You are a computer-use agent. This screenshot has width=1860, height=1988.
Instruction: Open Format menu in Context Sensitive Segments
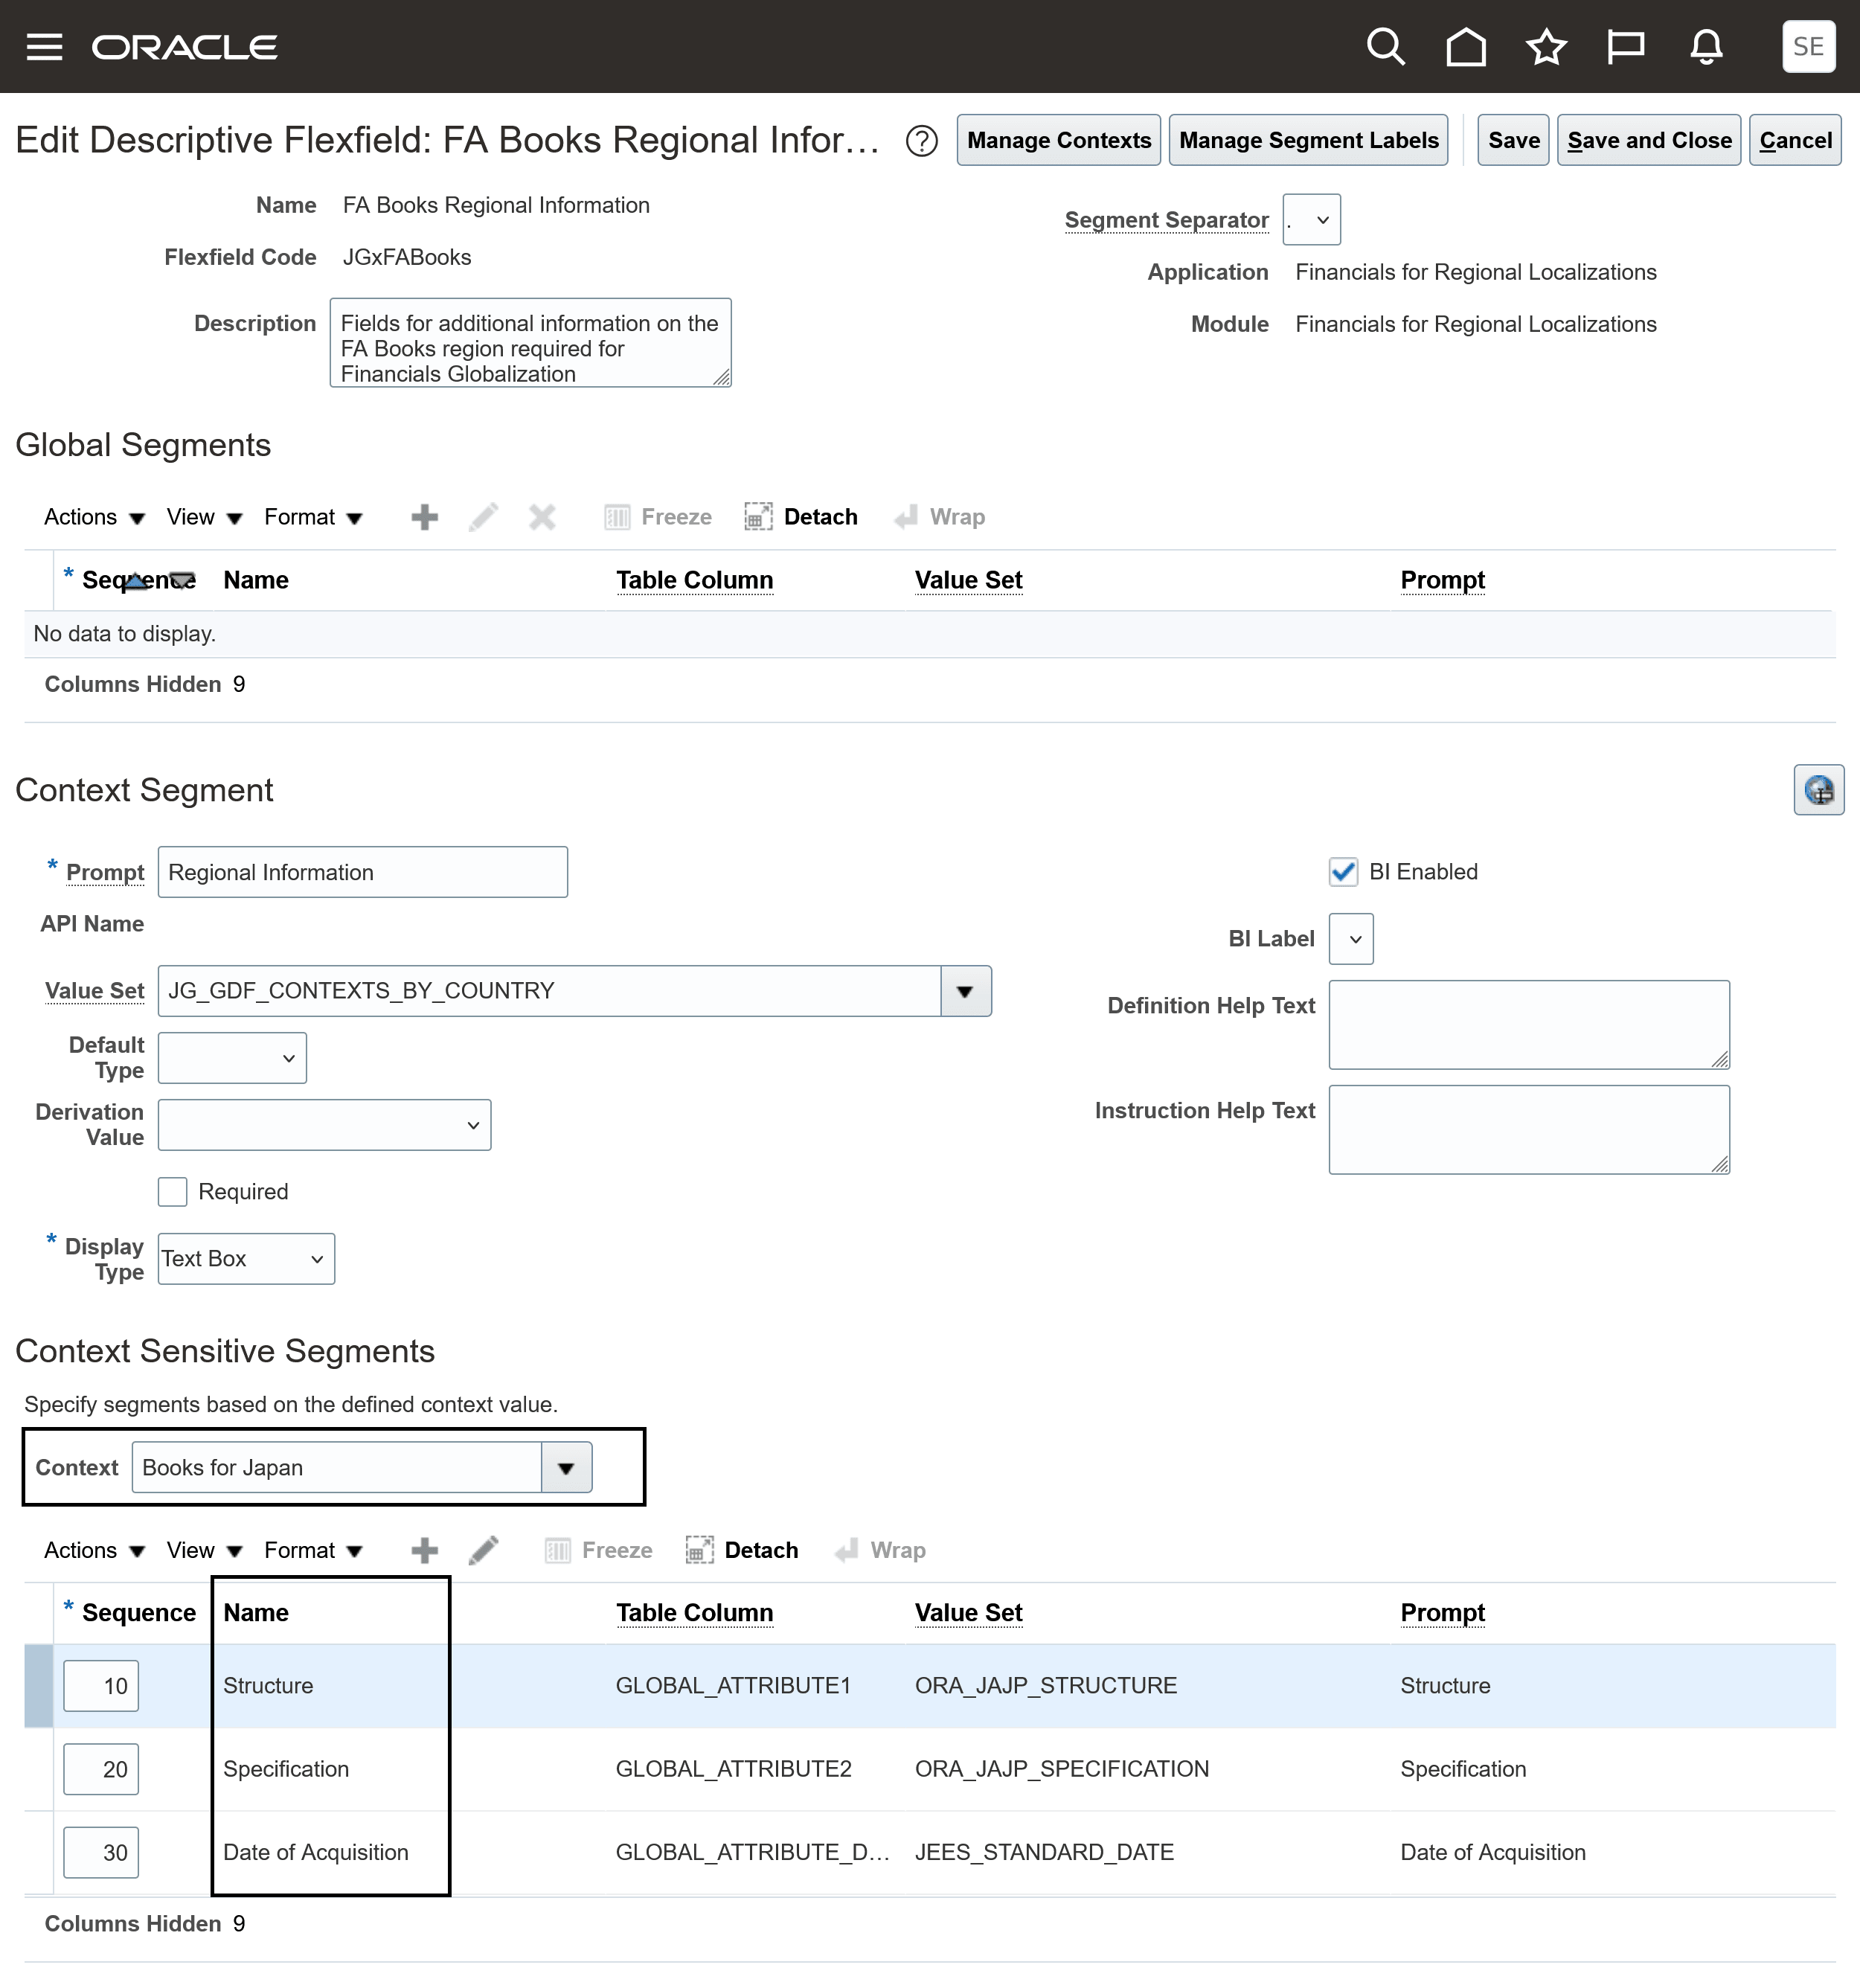312,1550
